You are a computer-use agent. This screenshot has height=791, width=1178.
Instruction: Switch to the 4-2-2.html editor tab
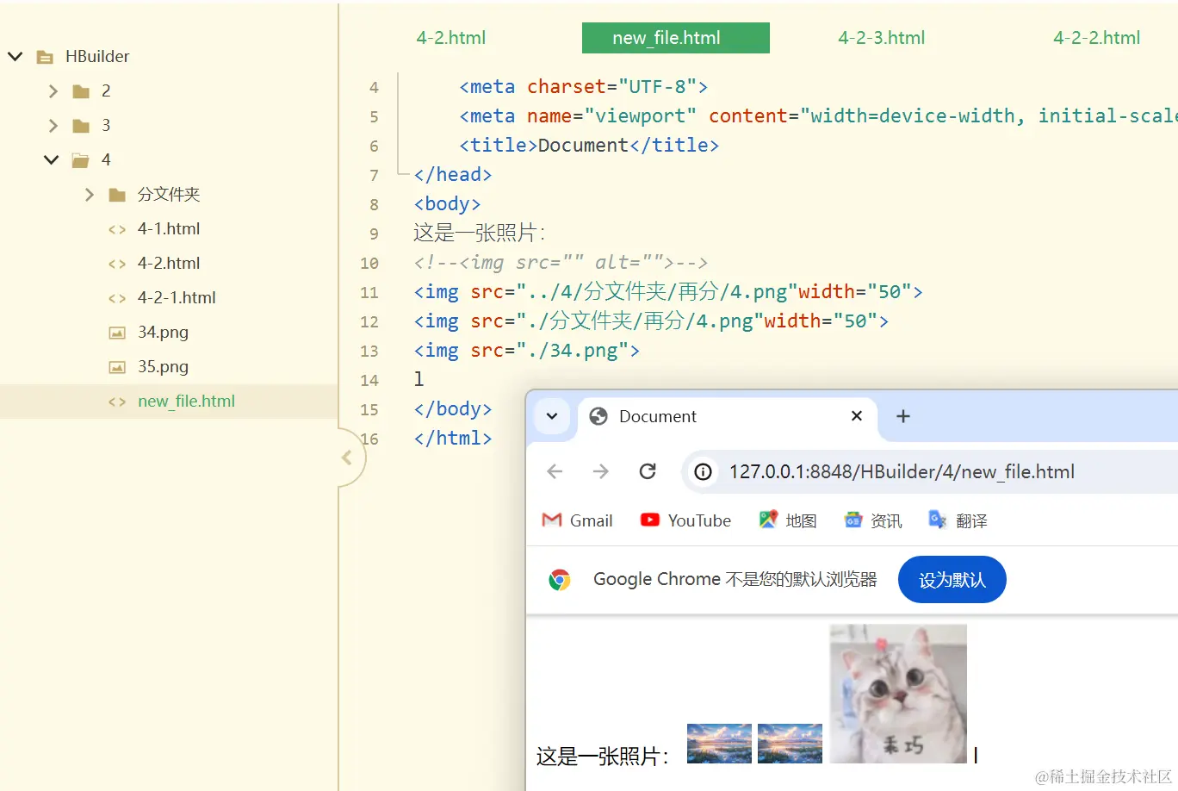[x=1096, y=38]
